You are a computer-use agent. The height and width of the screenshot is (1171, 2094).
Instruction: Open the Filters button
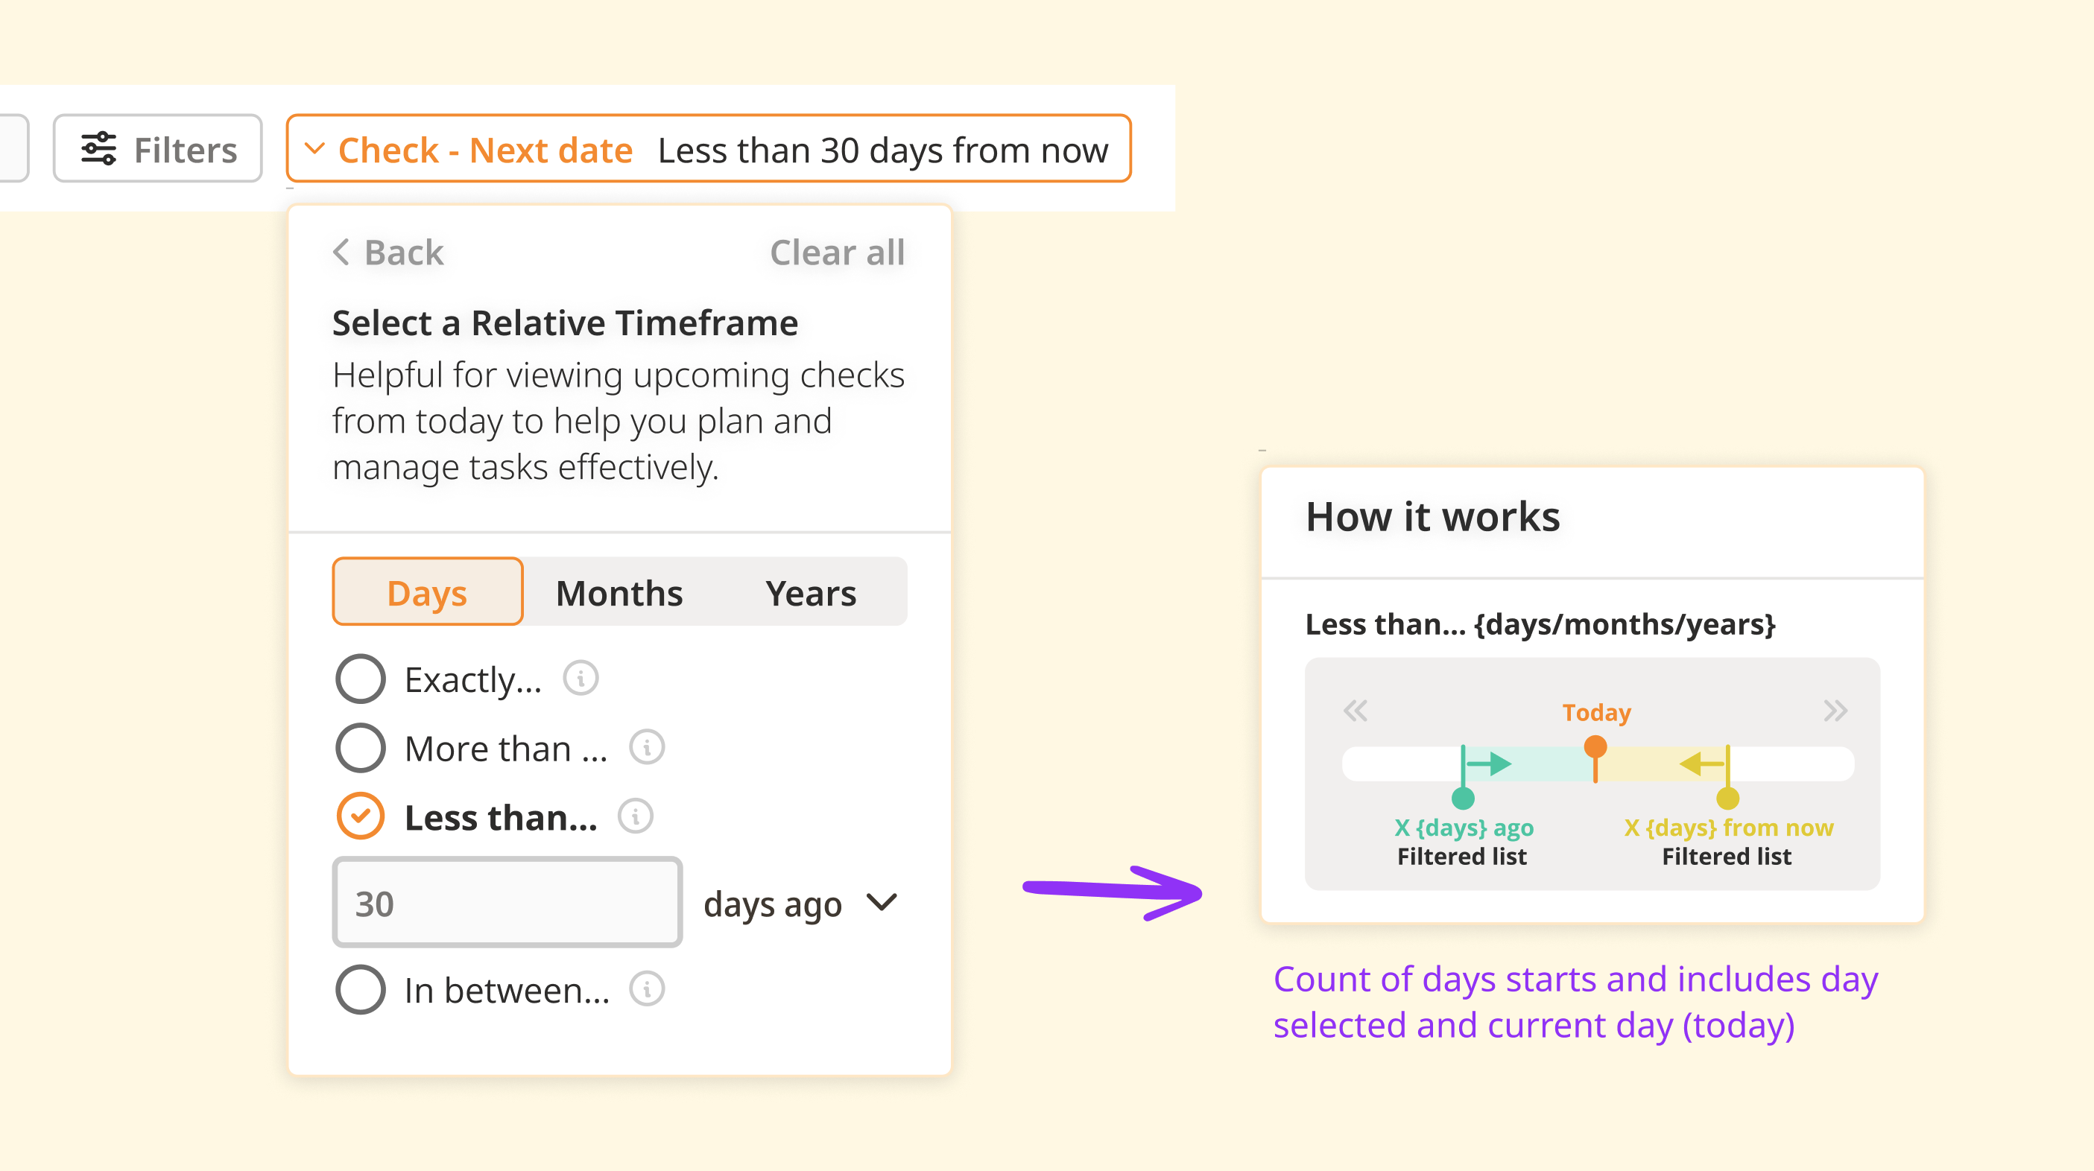[158, 149]
